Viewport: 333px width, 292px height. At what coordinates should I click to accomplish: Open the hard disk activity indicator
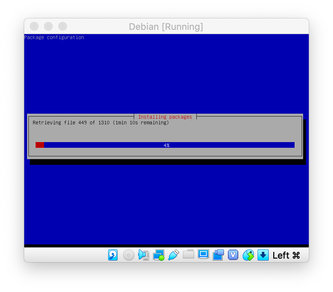[x=113, y=255]
